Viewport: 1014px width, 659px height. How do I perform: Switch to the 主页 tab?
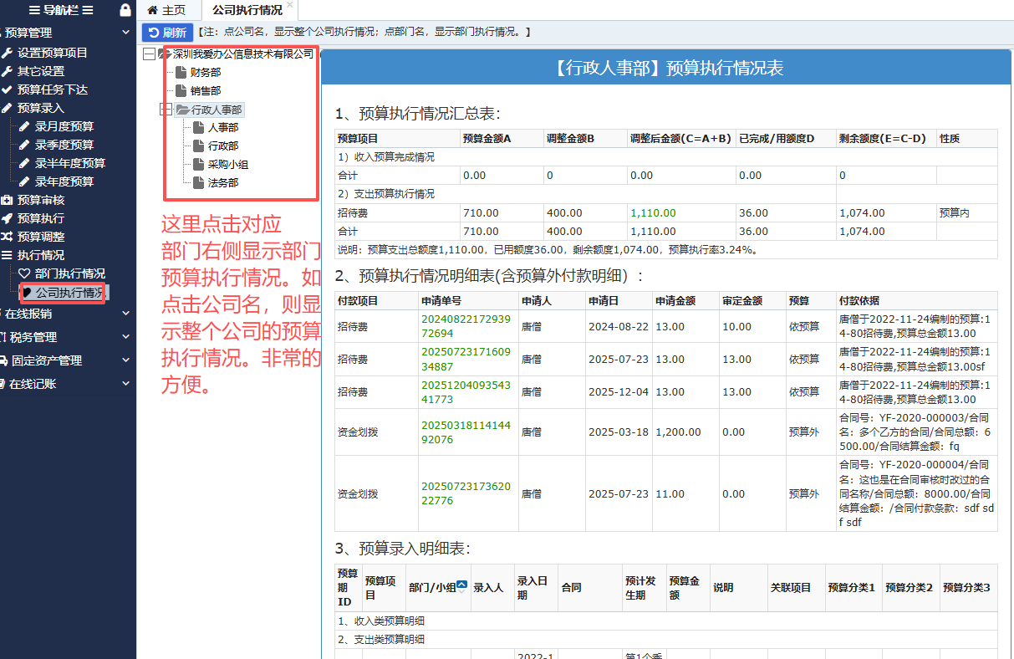click(x=166, y=10)
